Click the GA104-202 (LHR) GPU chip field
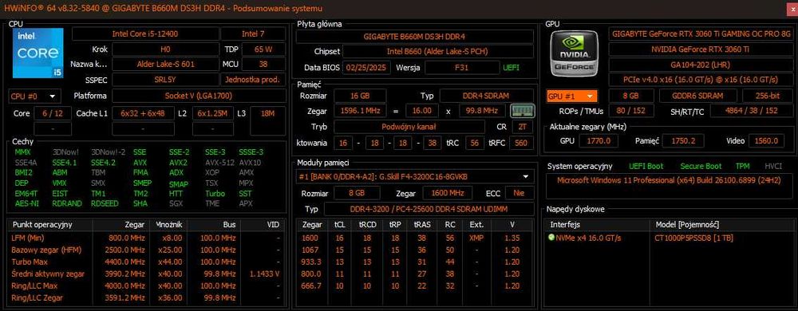Image resolution: width=798 pixels, height=311 pixels. click(701, 65)
